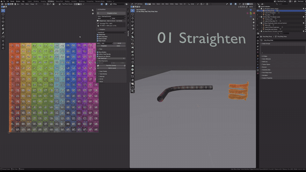Click the viewport zoom magnifier gizmo
Image resolution: width=306 pixels, height=172 pixels.
253,19
